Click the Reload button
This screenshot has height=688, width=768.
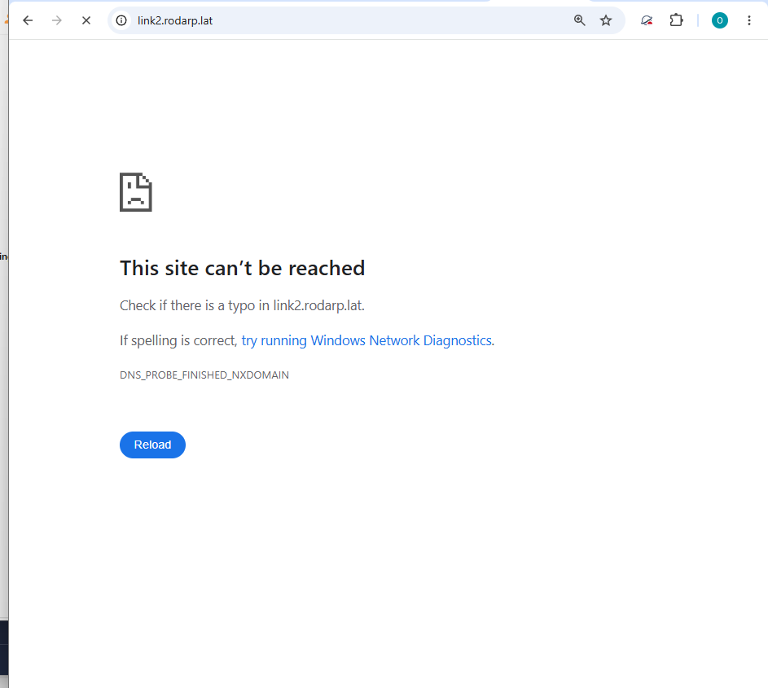152,445
